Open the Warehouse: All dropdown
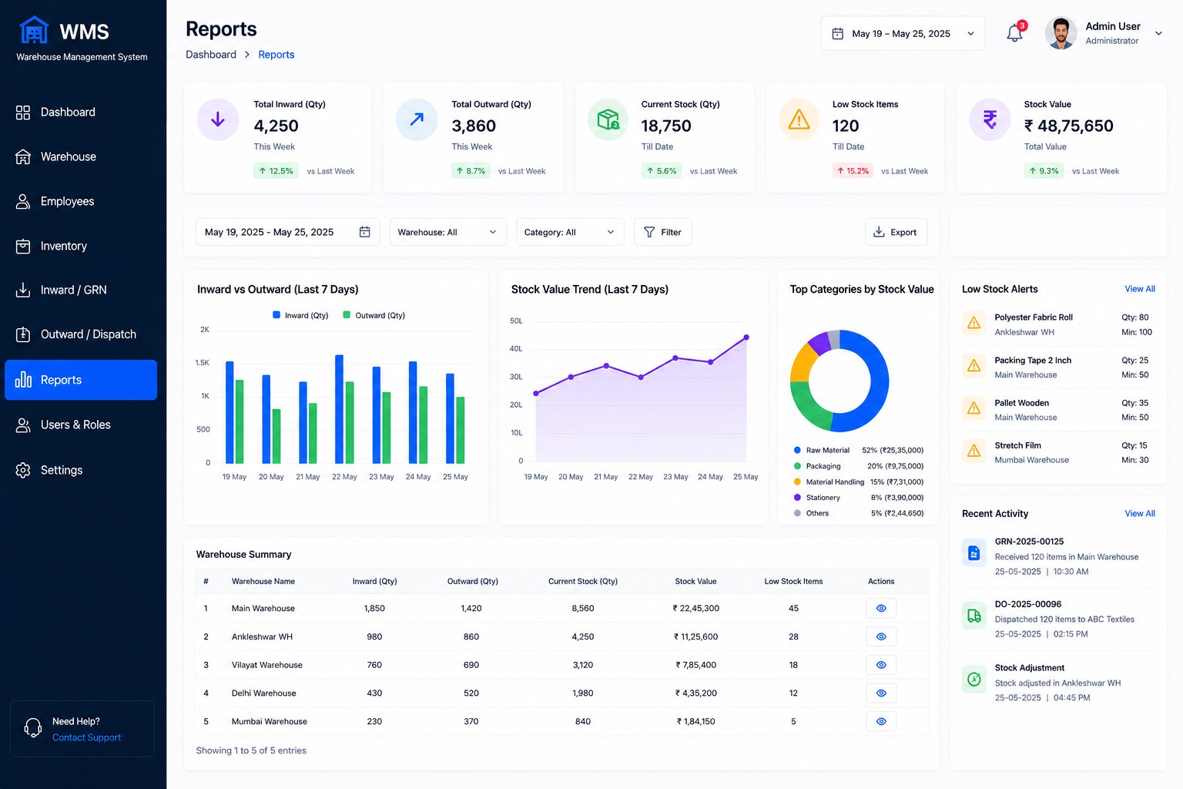 [x=447, y=232]
